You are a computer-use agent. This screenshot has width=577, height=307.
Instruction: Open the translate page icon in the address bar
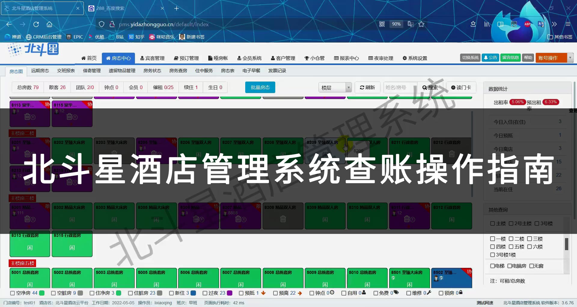[x=411, y=24]
